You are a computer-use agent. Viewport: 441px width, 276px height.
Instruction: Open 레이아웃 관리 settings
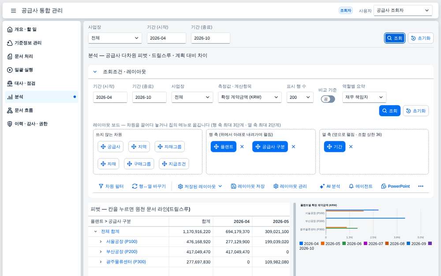(290, 186)
